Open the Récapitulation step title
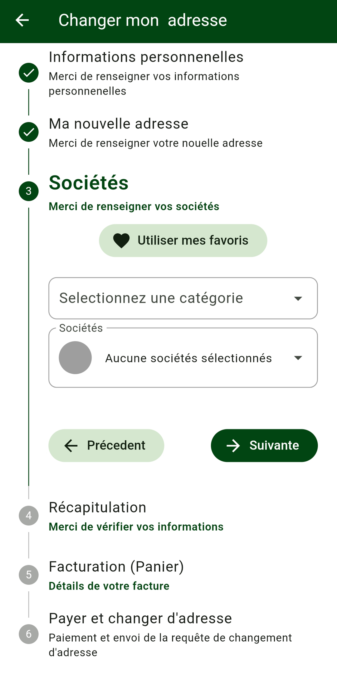Image resolution: width=337 pixels, height=684 pixels. tap(98, 507)
